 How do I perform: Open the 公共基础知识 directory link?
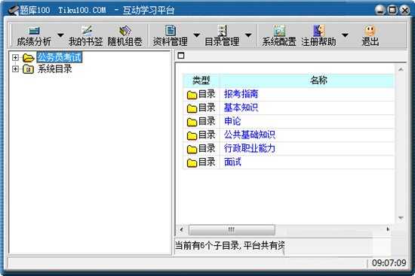pos(249,135)
